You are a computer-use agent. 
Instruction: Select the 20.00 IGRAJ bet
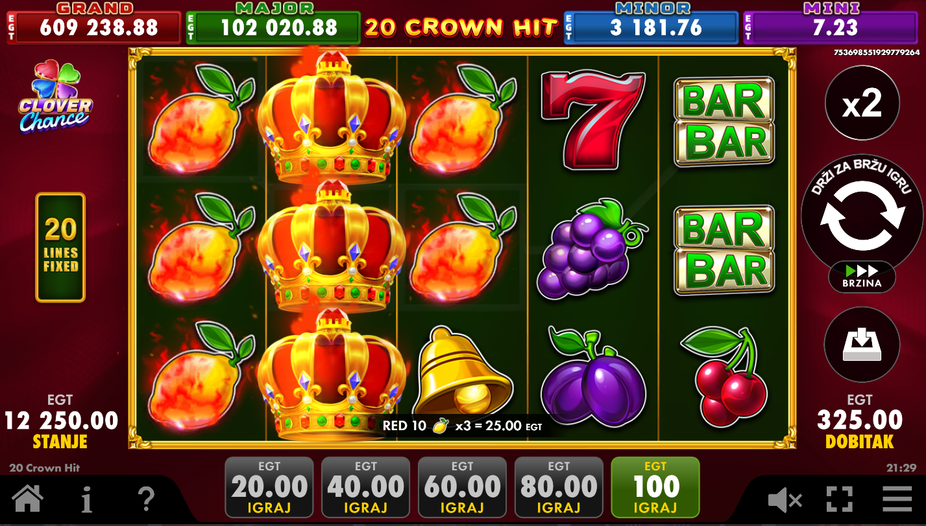tap(269, 487)
